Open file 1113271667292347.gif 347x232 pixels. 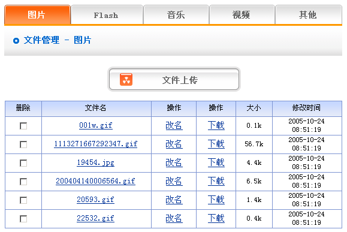pos(96,144)
